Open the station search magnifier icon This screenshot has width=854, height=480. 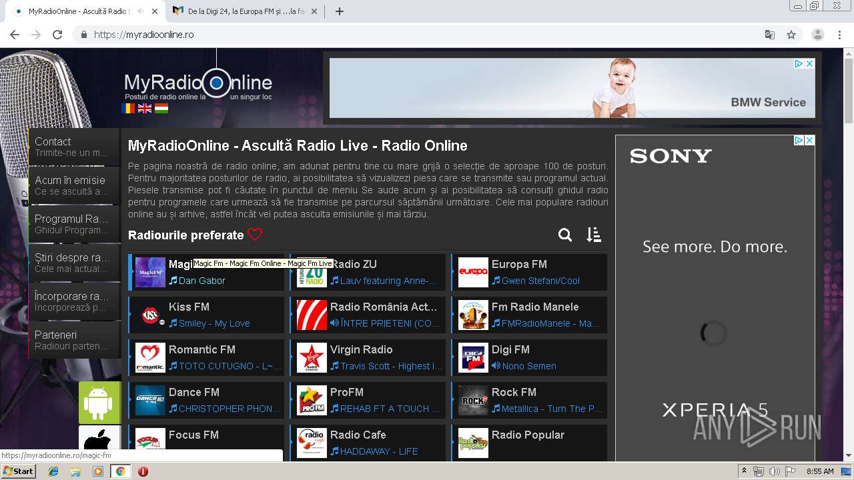point(565,235)
